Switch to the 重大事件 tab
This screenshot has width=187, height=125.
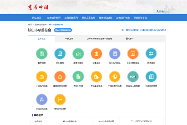[130, 39]
